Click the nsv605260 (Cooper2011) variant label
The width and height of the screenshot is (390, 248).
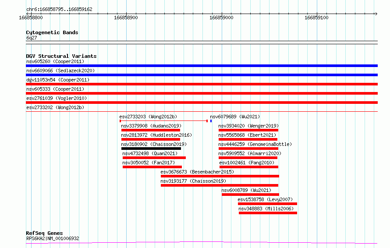55,61
